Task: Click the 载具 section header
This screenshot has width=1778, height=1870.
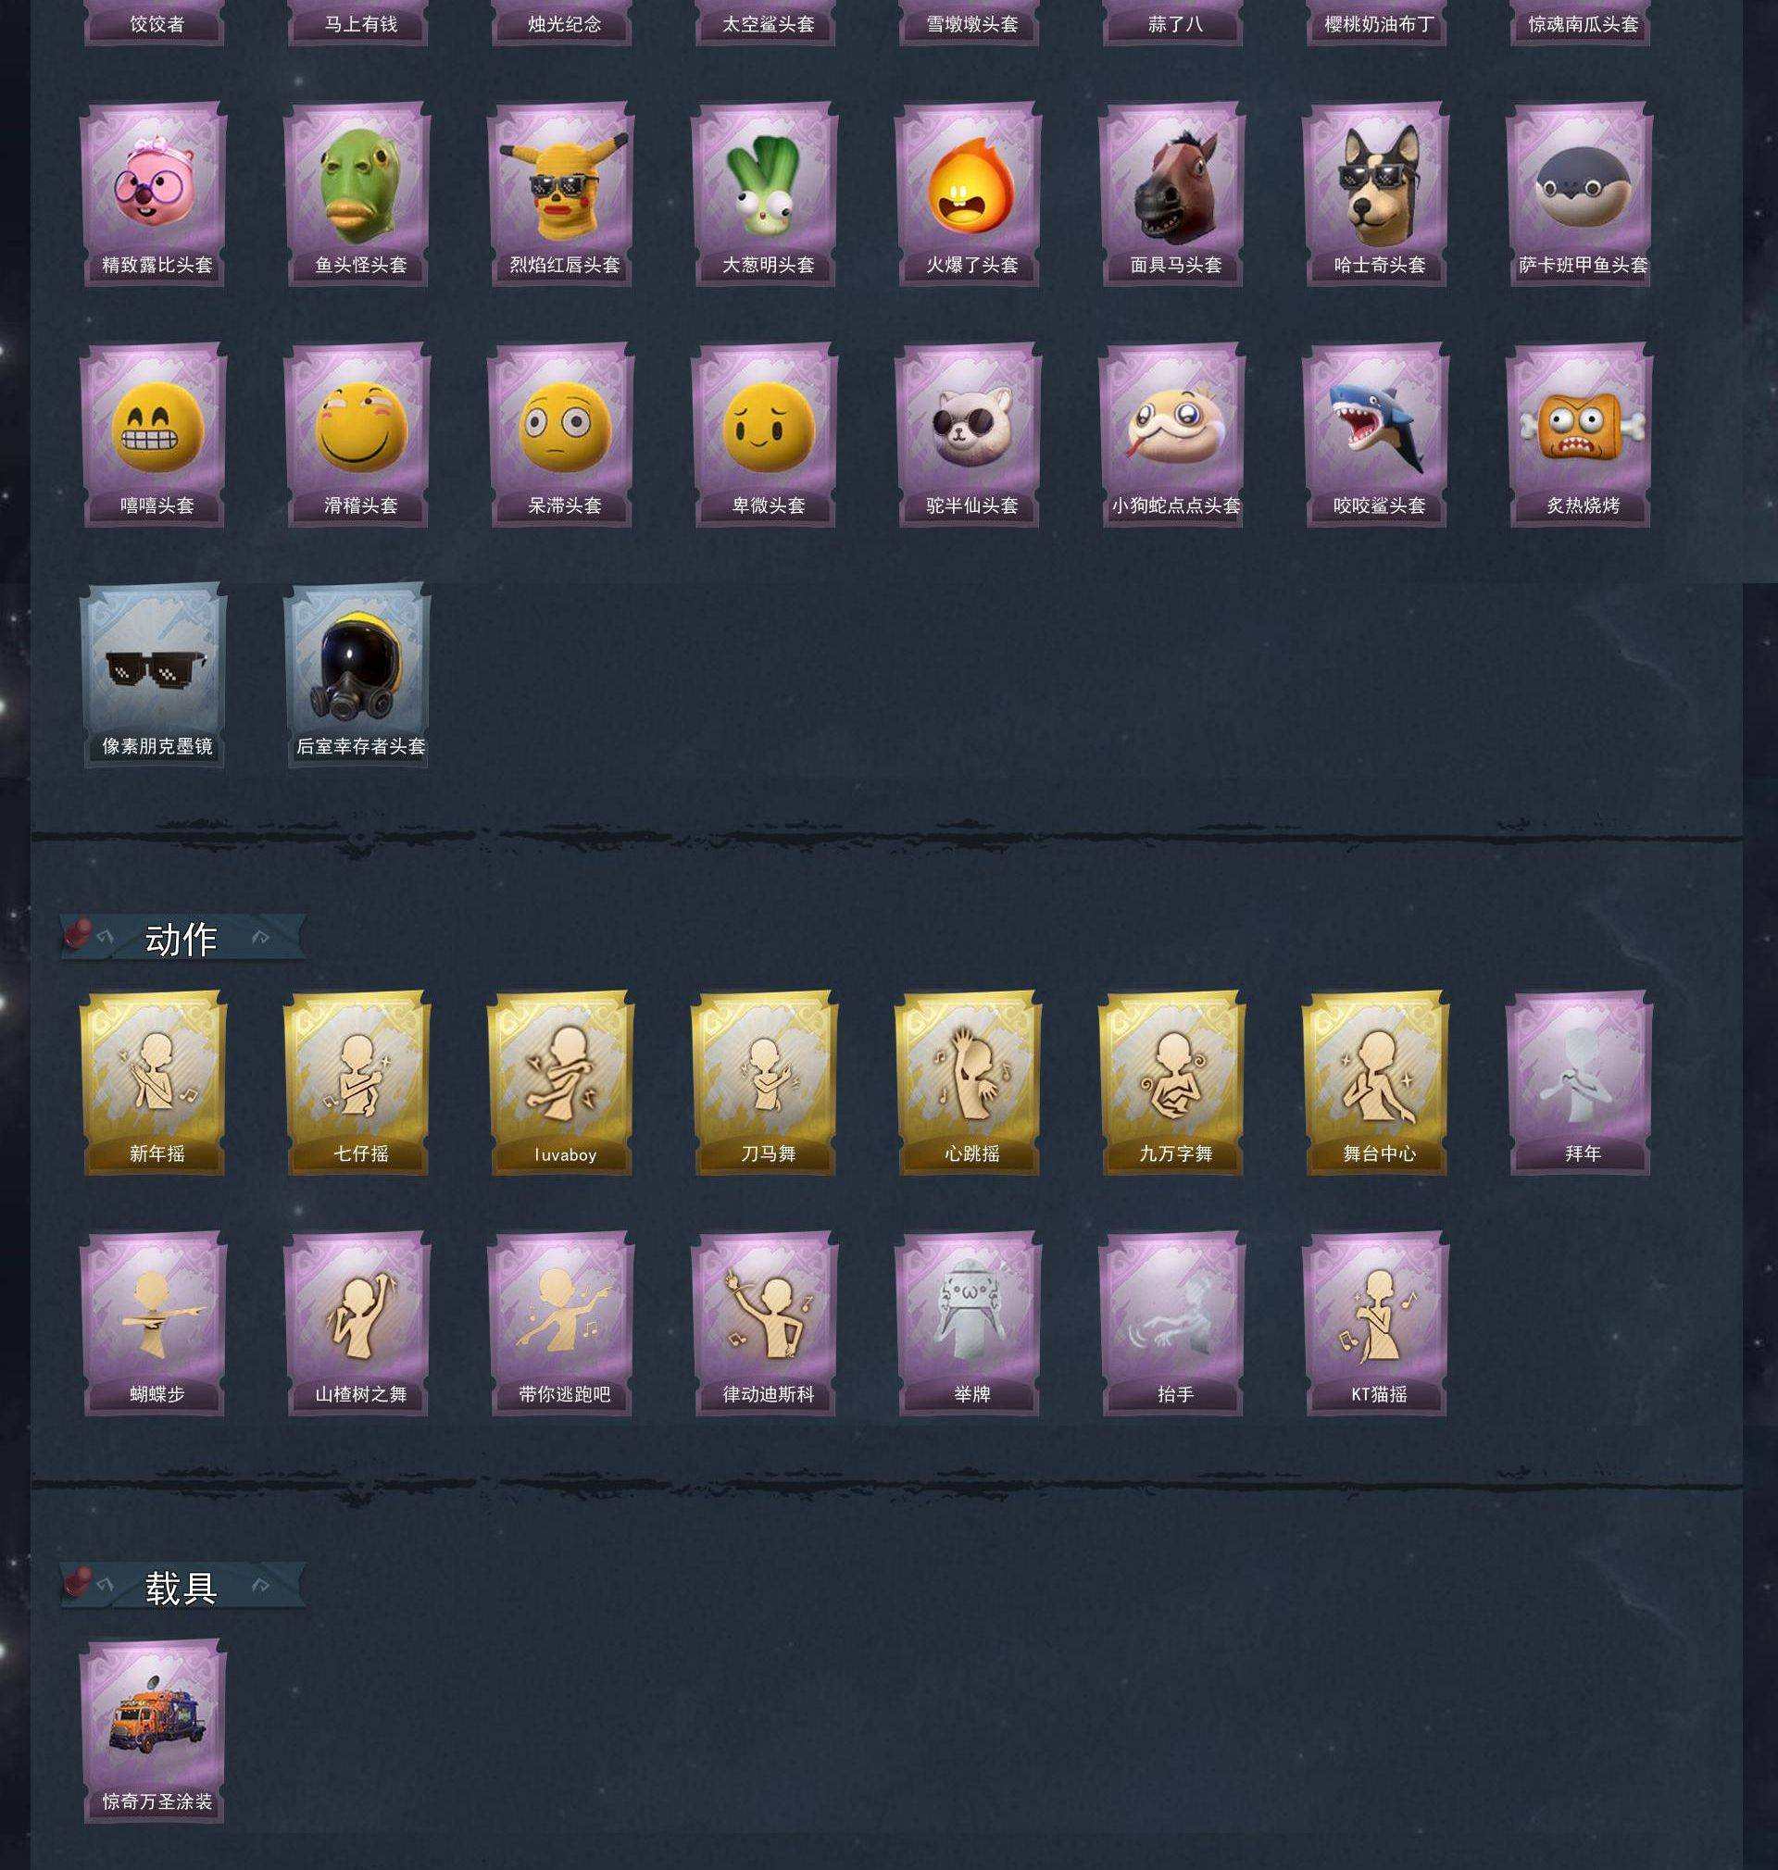Action: pyautogui.click(x=182, y=1588)
